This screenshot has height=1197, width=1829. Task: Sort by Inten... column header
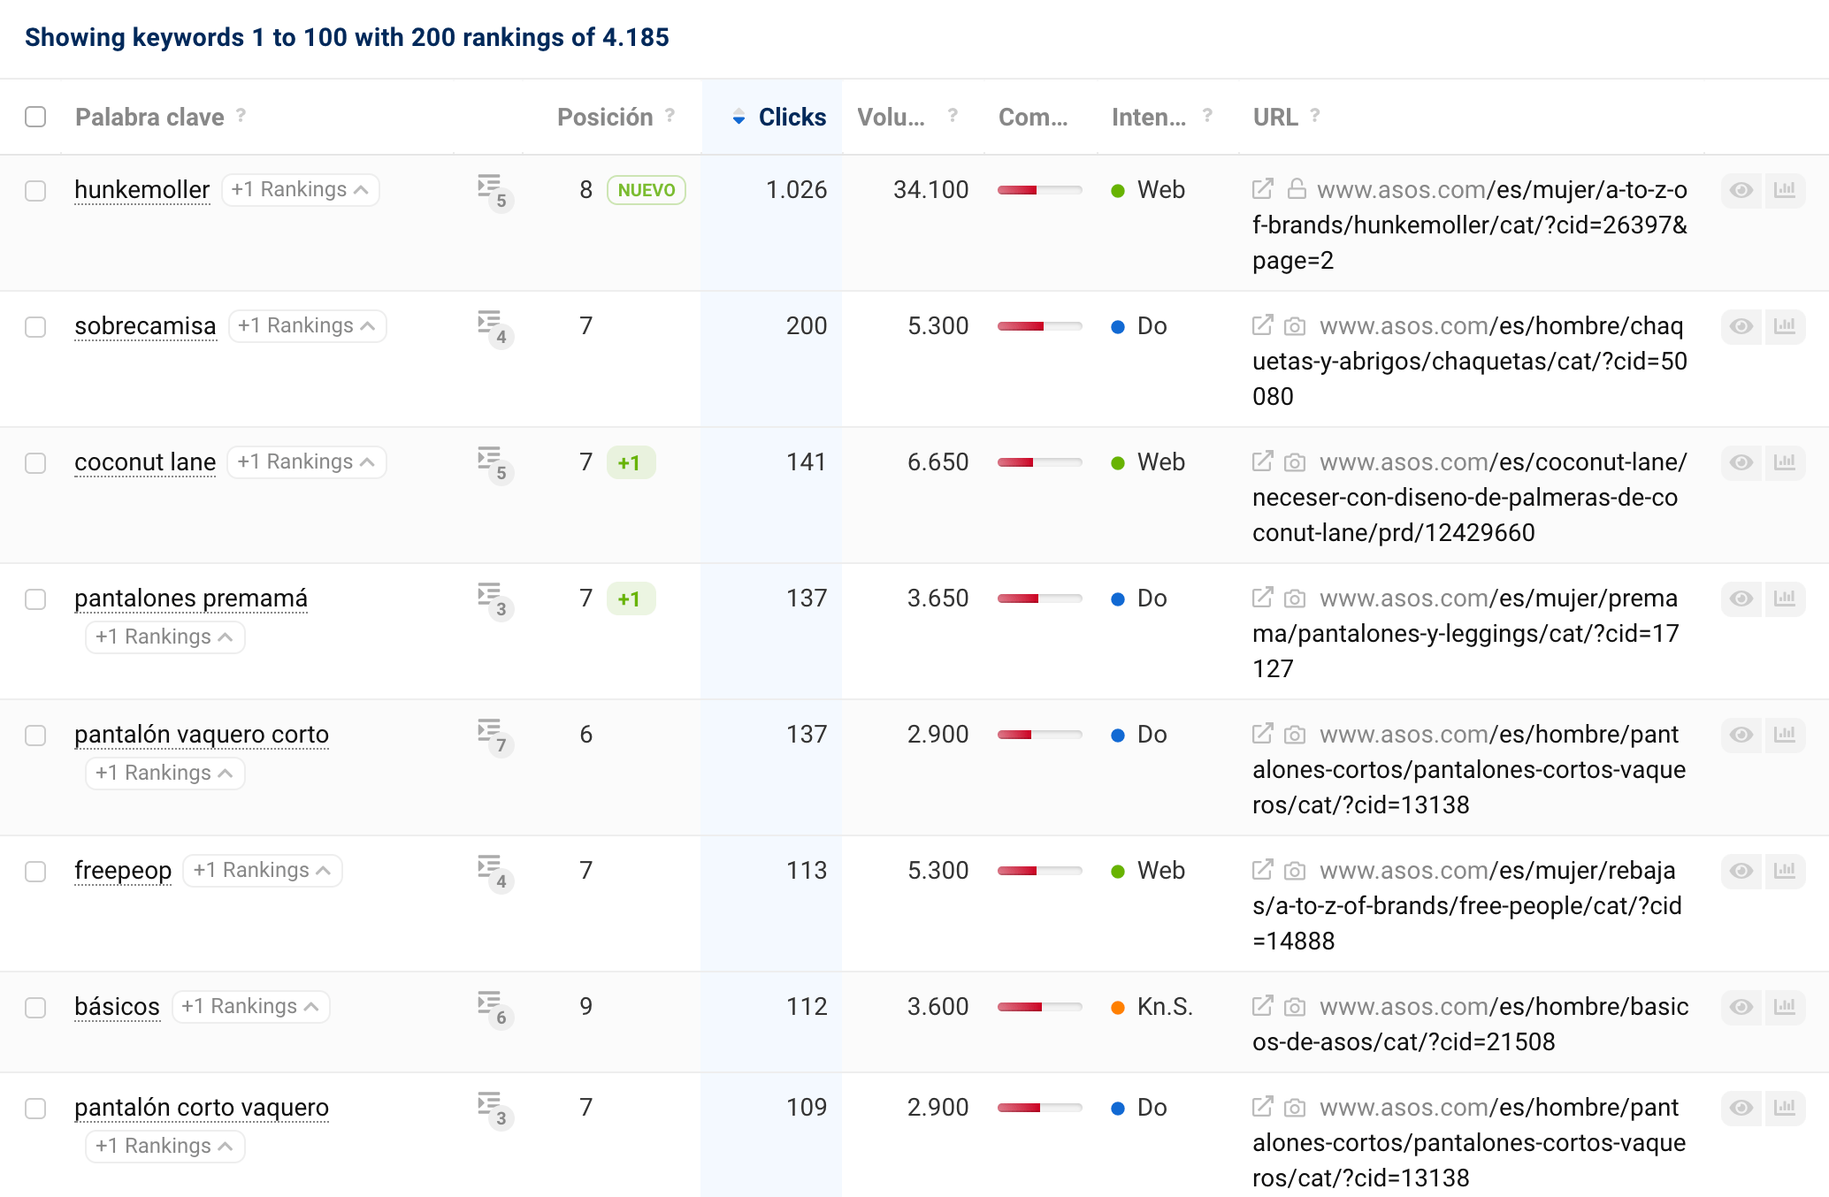[1149, 117]
